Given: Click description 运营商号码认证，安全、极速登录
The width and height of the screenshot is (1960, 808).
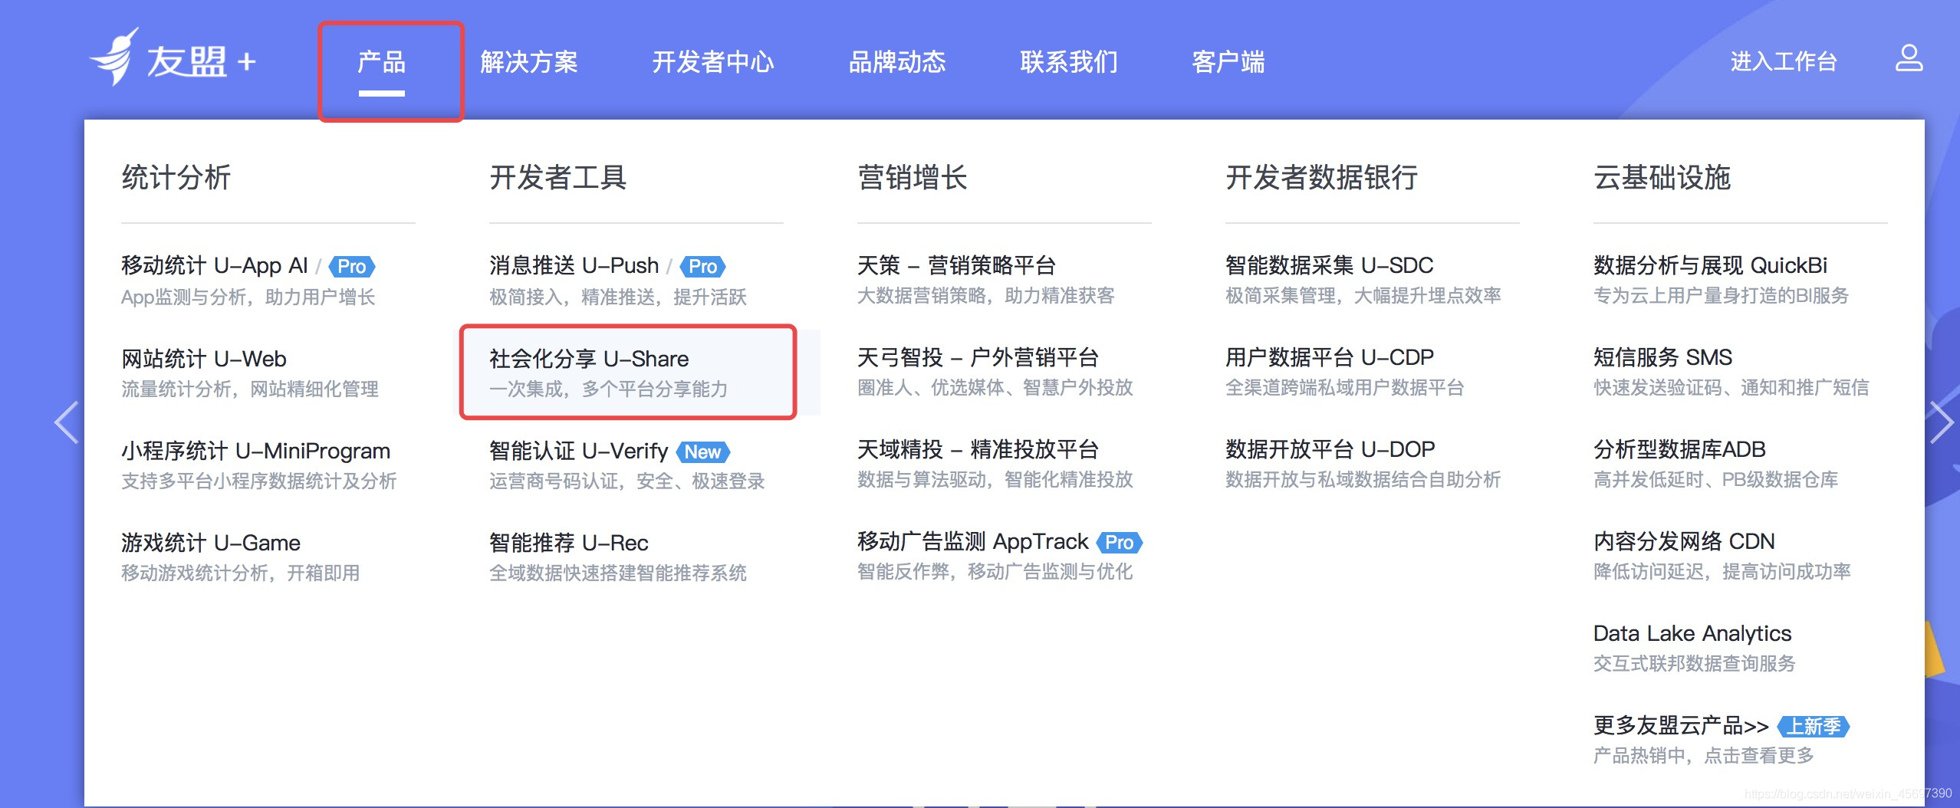Looking at the screenshot, I should (x=627, y=481).
